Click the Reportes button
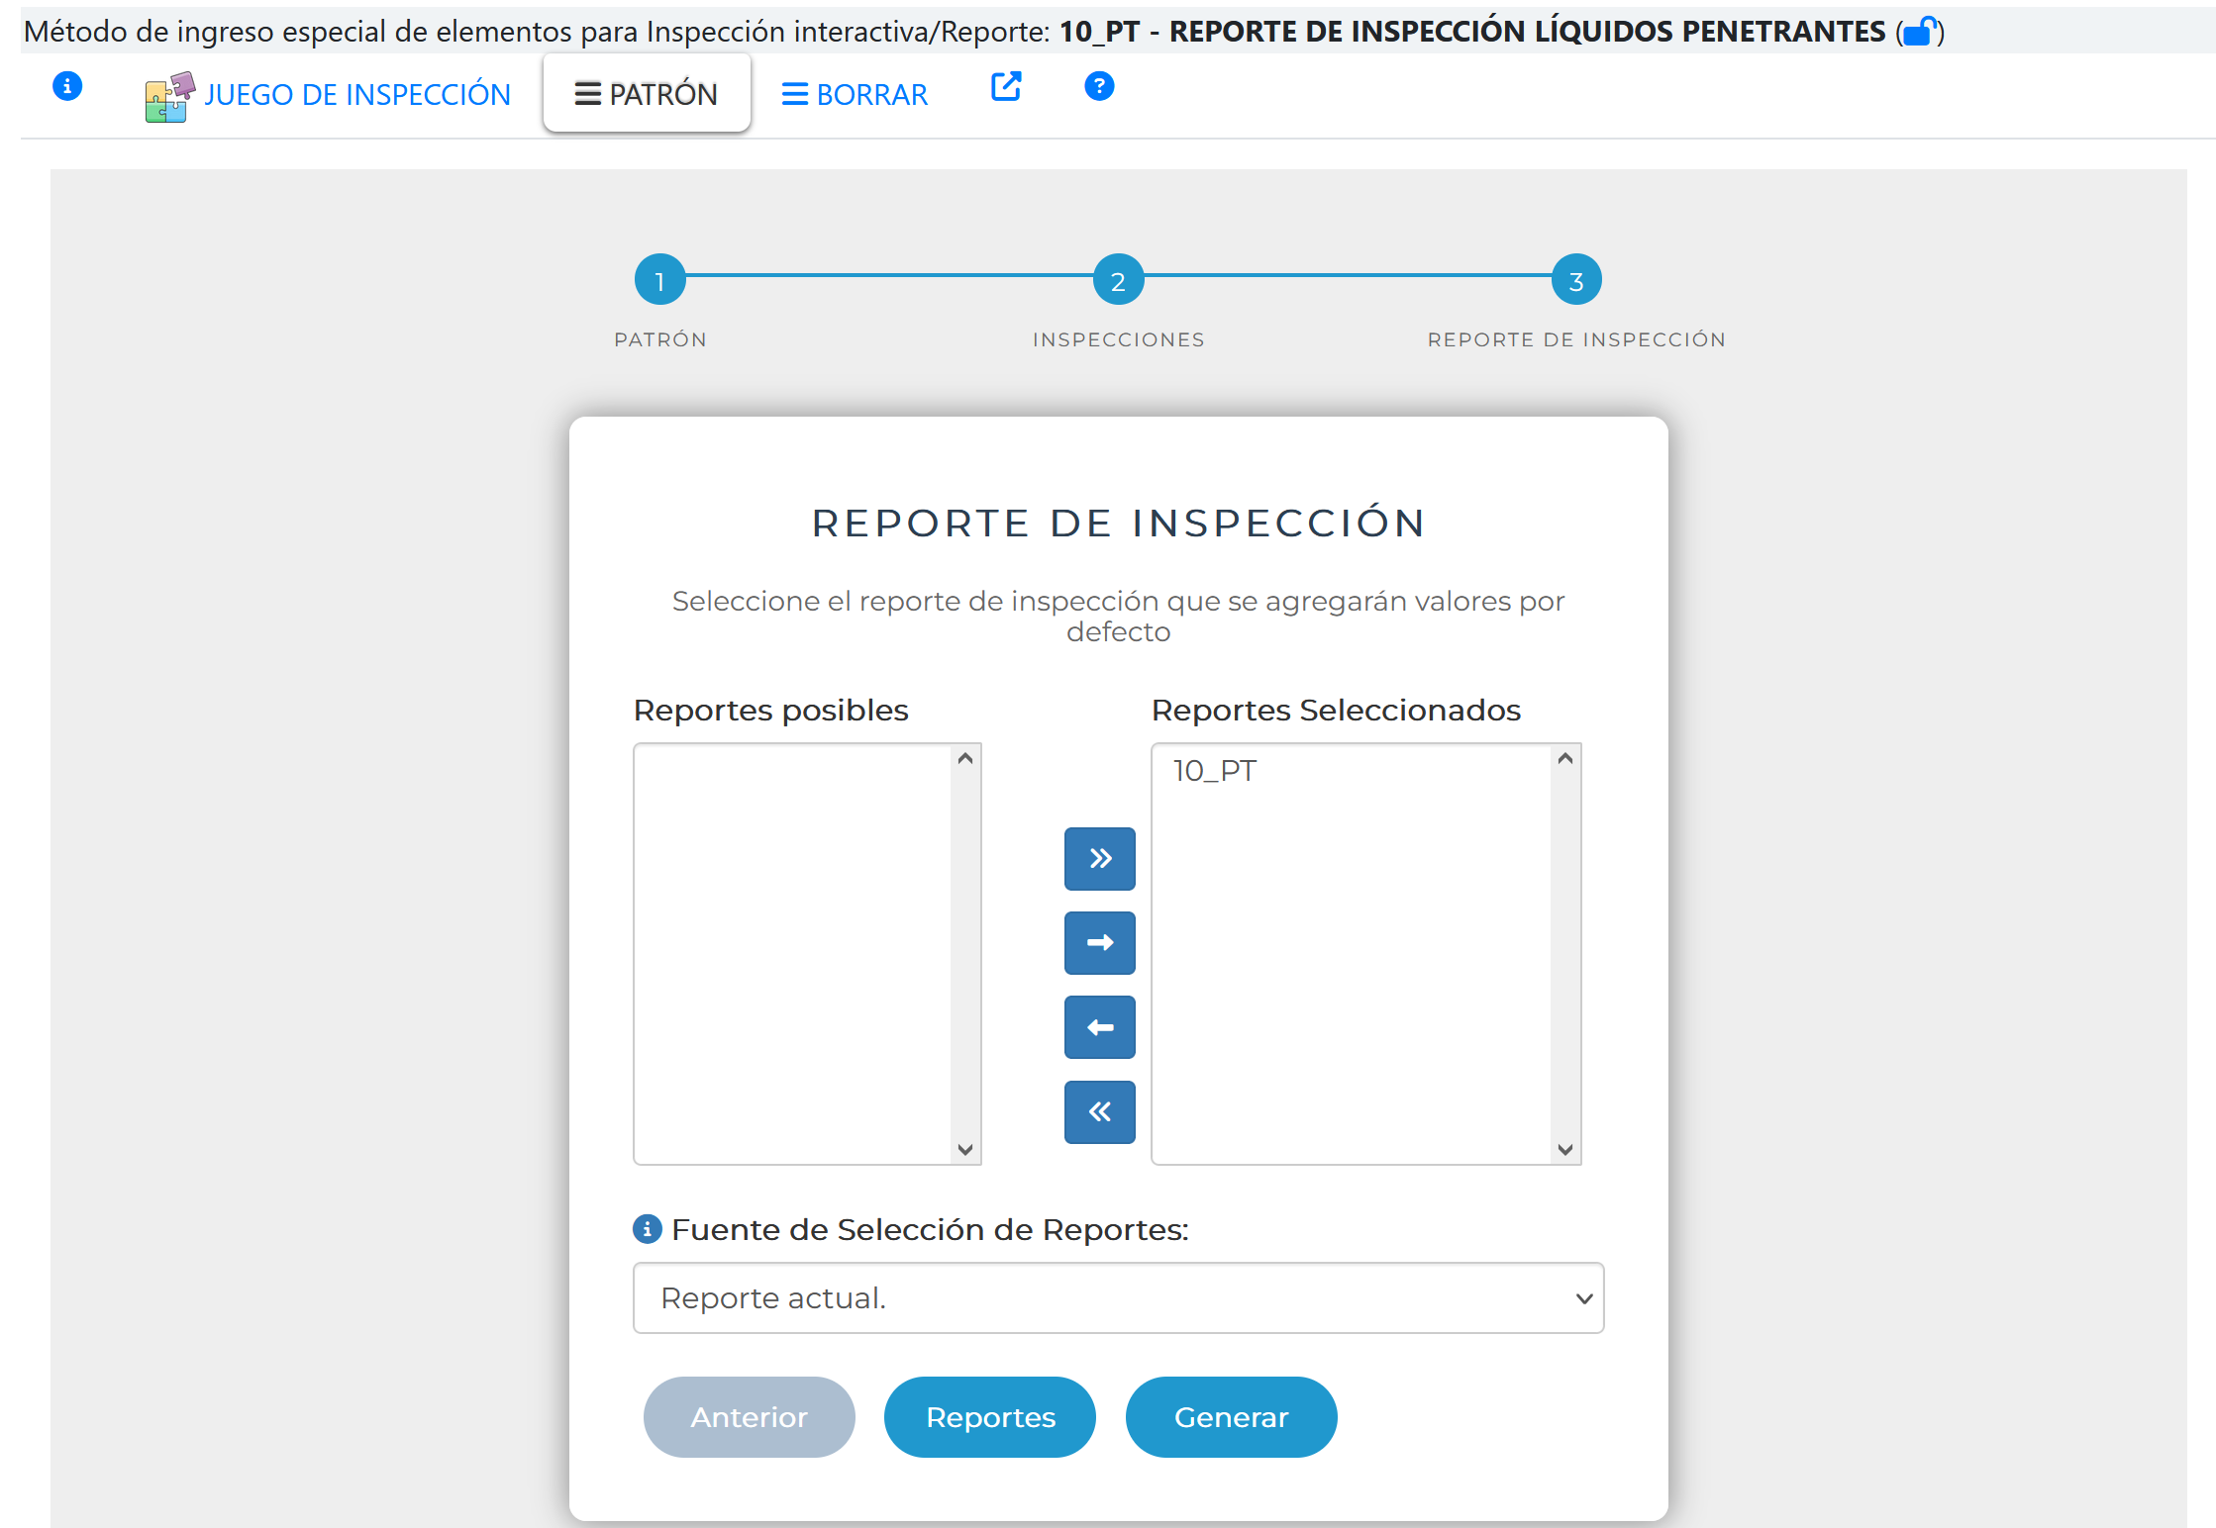 click(x=990, y=1416)
